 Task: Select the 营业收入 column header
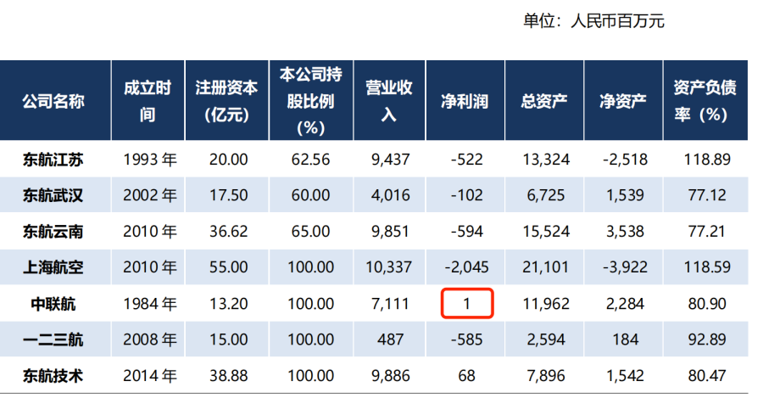(388, 102)
